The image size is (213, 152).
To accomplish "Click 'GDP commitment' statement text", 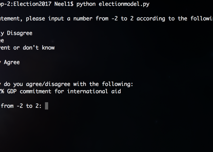I will click(29, 91).
